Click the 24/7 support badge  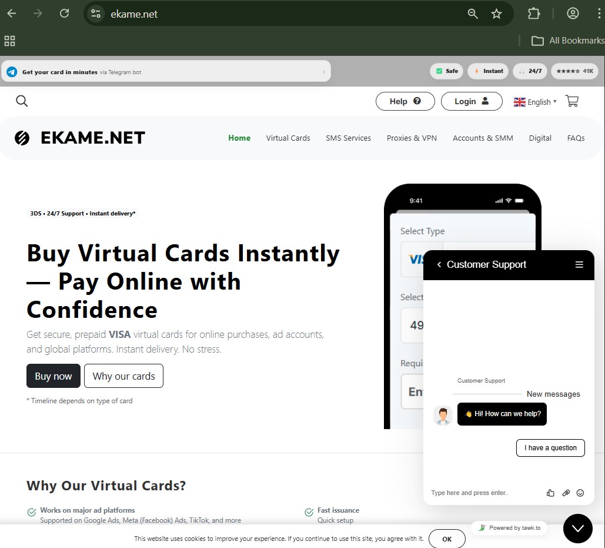[x=530, y=71]
